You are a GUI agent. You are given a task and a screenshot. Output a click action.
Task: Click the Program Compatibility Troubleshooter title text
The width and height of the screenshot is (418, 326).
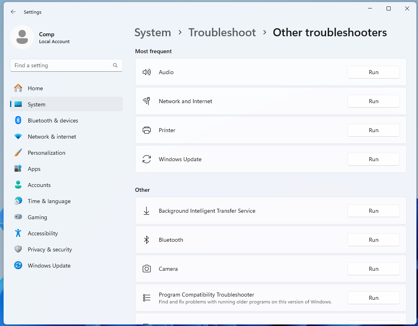[206, 295]
